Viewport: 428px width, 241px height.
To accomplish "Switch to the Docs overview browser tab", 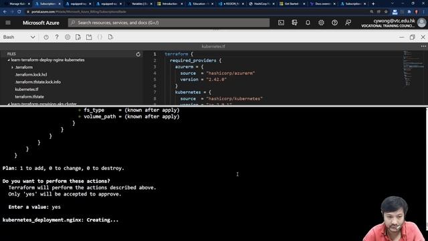I will [322, 4].
